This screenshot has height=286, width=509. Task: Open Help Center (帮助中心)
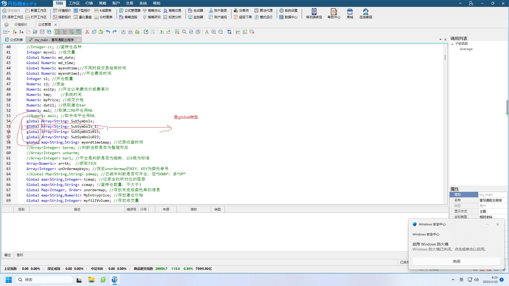pyautogui.click(x=334, y=14)
